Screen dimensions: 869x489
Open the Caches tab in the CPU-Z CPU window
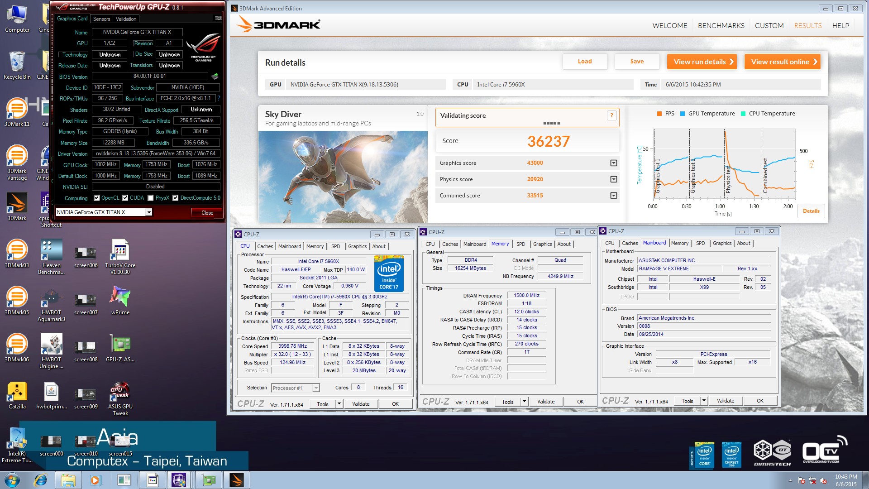tap(265, 246)
